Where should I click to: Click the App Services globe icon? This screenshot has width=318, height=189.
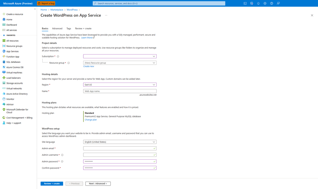4,51
